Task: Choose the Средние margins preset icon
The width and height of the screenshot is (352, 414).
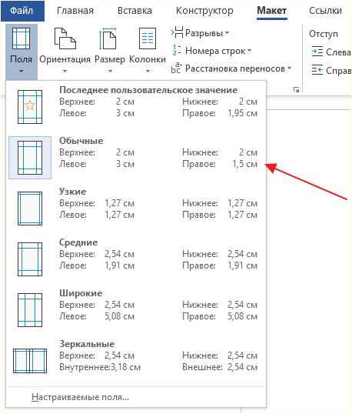Action: point(30,259)
